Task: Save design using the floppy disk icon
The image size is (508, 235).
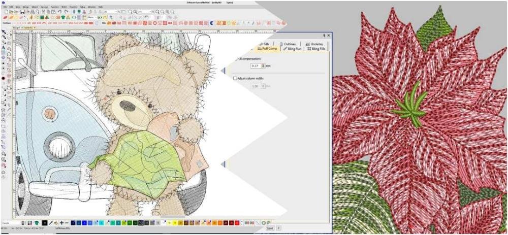Action: [22, 12]
